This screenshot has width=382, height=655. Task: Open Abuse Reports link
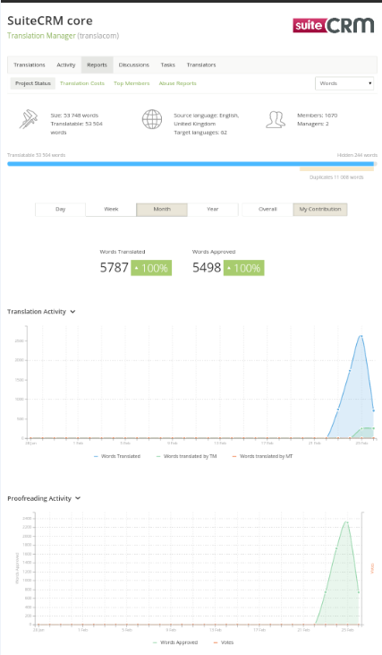(177, 83)
